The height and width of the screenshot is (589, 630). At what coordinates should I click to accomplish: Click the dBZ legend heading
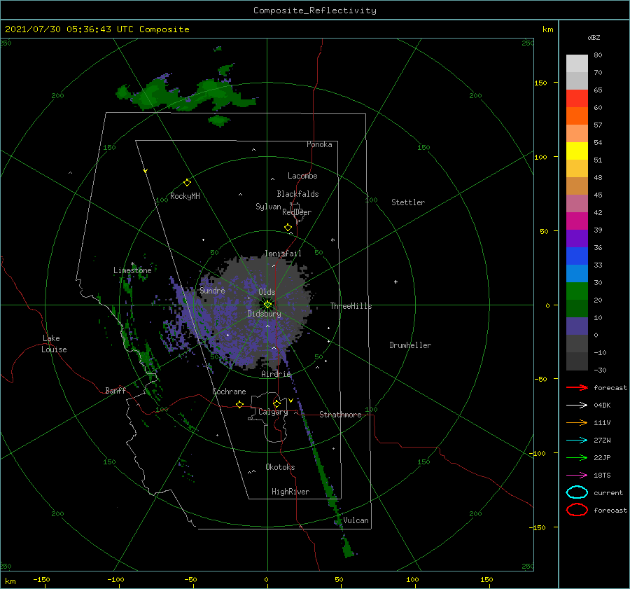coord(594,37)
